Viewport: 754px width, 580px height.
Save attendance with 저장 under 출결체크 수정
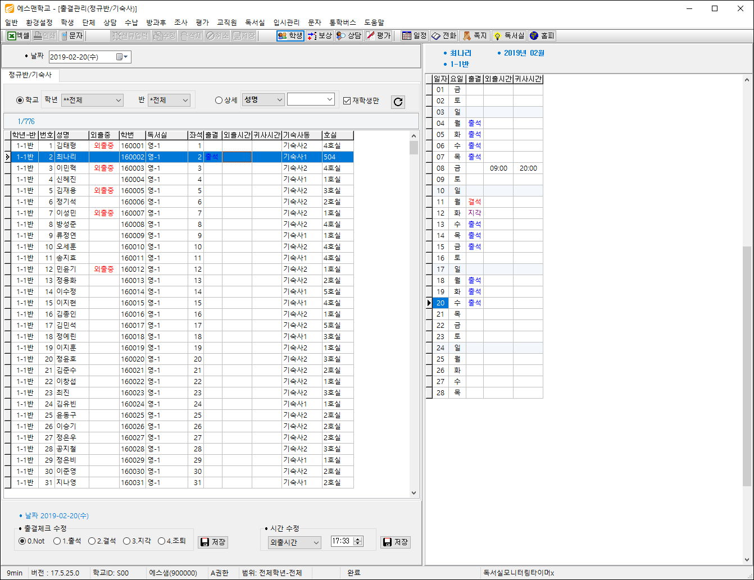click(x=213, y=542)
